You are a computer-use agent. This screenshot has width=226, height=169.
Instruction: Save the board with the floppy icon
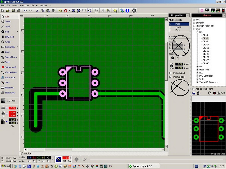(x=13, y=11)
